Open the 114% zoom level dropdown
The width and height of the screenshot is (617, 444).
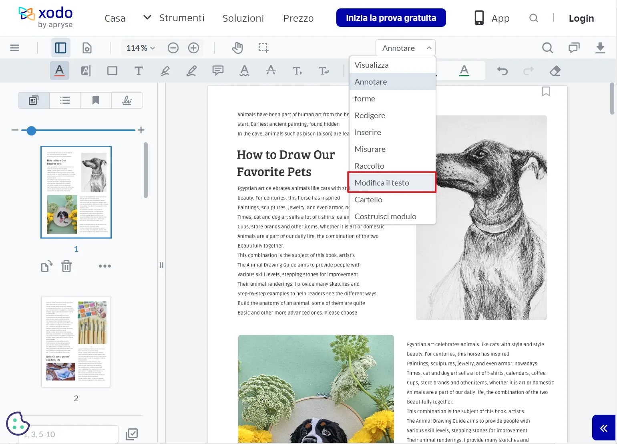point(141,48)
